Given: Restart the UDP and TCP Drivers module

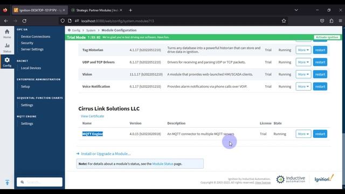Looking at the screenshot, I should click(x=320, y=62).
